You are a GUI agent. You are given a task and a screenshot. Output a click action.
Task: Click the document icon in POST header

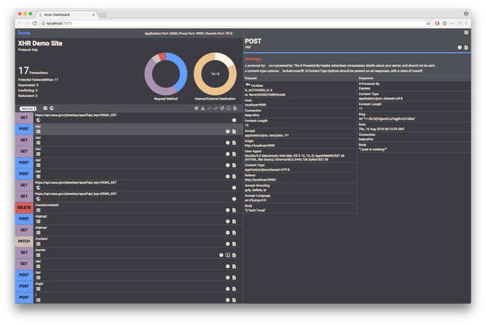(x=465, y=47)
